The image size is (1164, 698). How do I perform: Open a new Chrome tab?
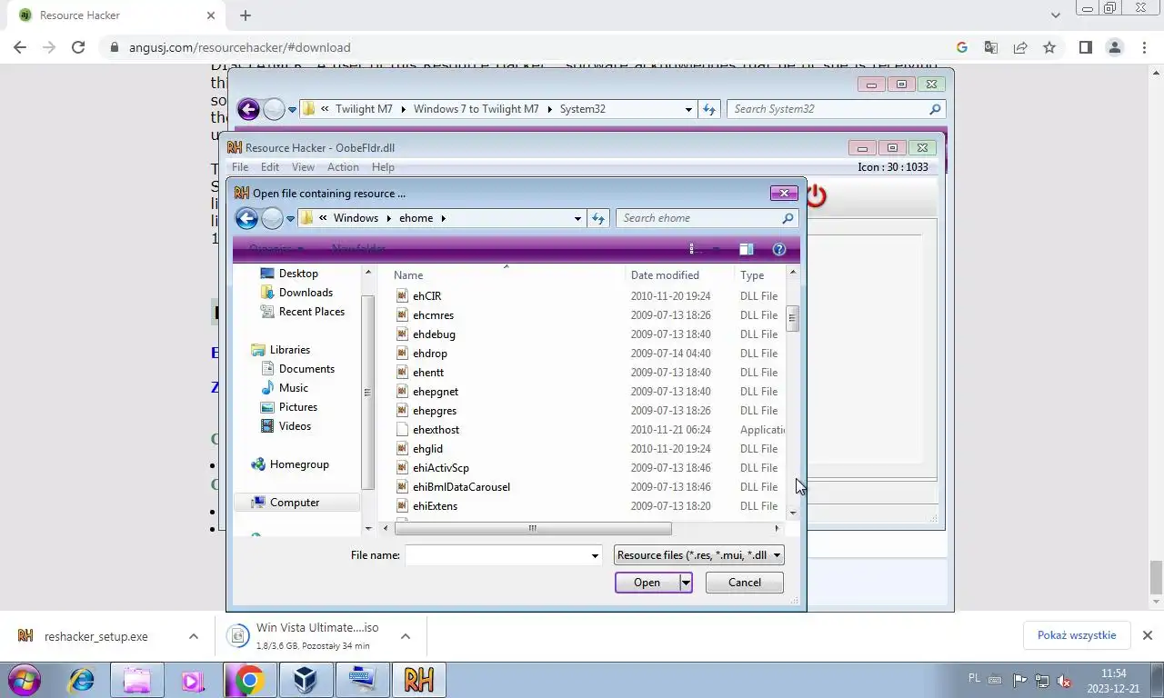246,15
